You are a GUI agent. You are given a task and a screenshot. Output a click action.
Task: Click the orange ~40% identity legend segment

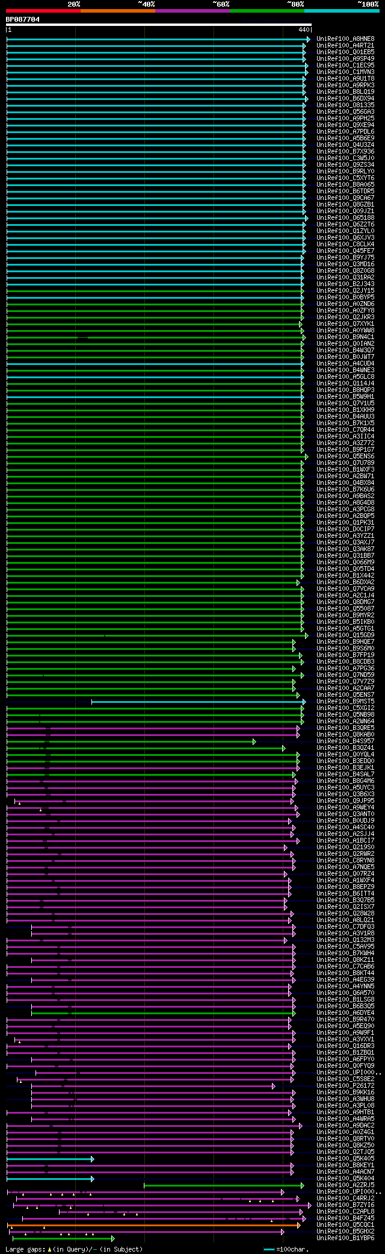pyautogui.click(x=118, y=11)
